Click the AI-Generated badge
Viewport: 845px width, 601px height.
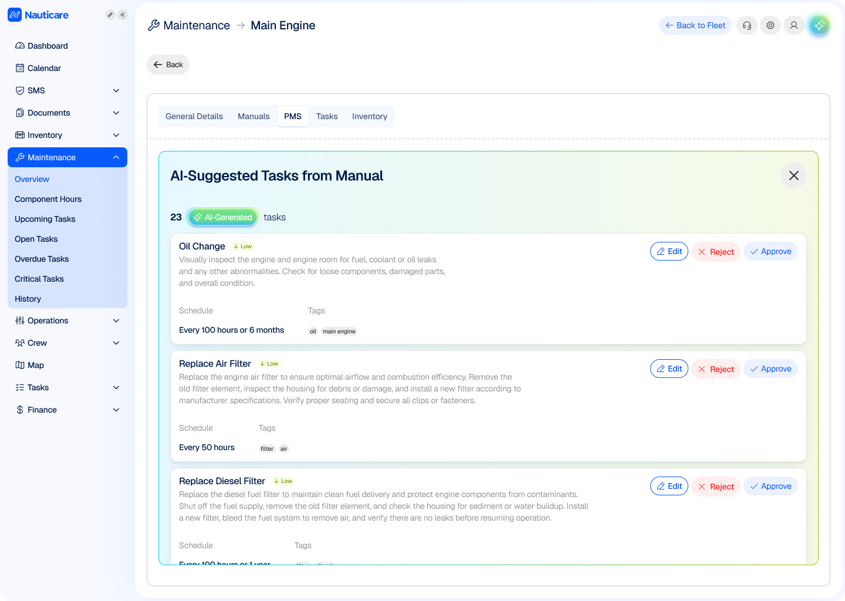[223, 217]
